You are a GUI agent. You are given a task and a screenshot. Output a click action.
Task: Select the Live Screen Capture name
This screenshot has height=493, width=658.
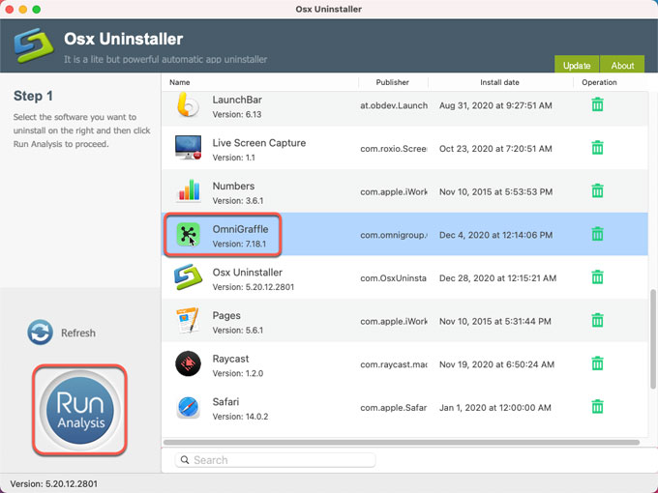click(259, 143)
